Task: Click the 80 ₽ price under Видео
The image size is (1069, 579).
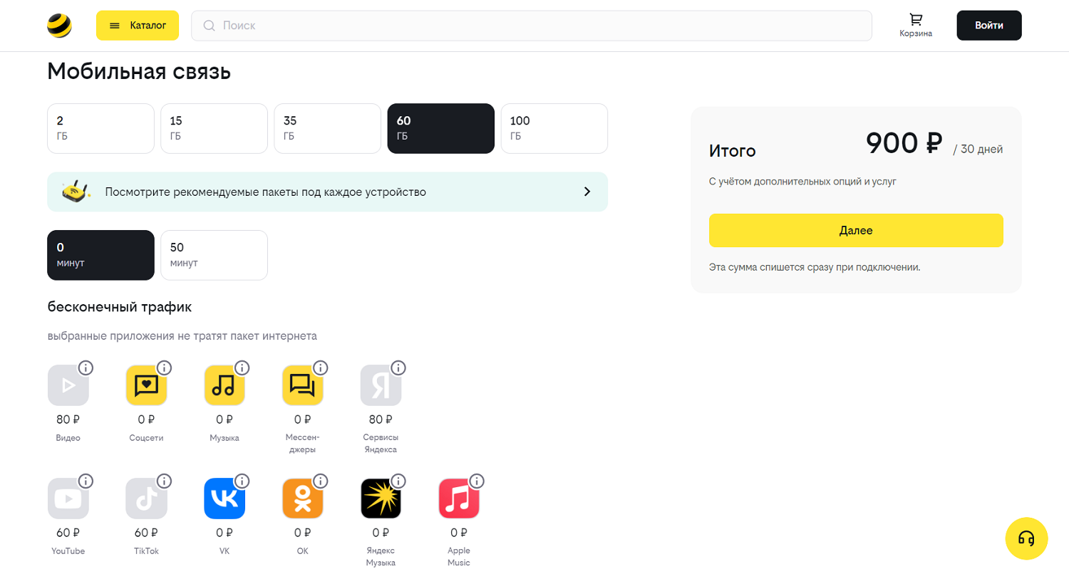Action: (x=68, y=419)
